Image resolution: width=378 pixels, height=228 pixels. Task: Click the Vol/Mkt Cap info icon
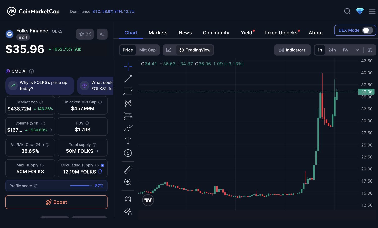pyautogui.click(x=47, y=145)
